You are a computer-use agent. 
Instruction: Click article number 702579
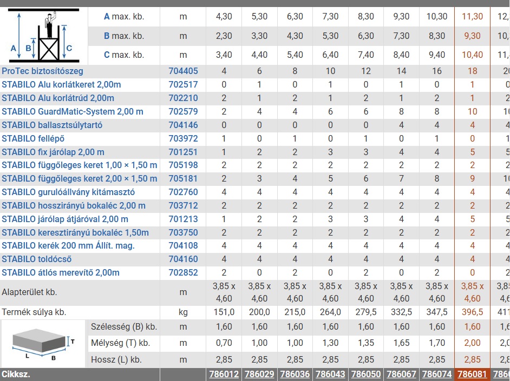(x=183, y=112)
